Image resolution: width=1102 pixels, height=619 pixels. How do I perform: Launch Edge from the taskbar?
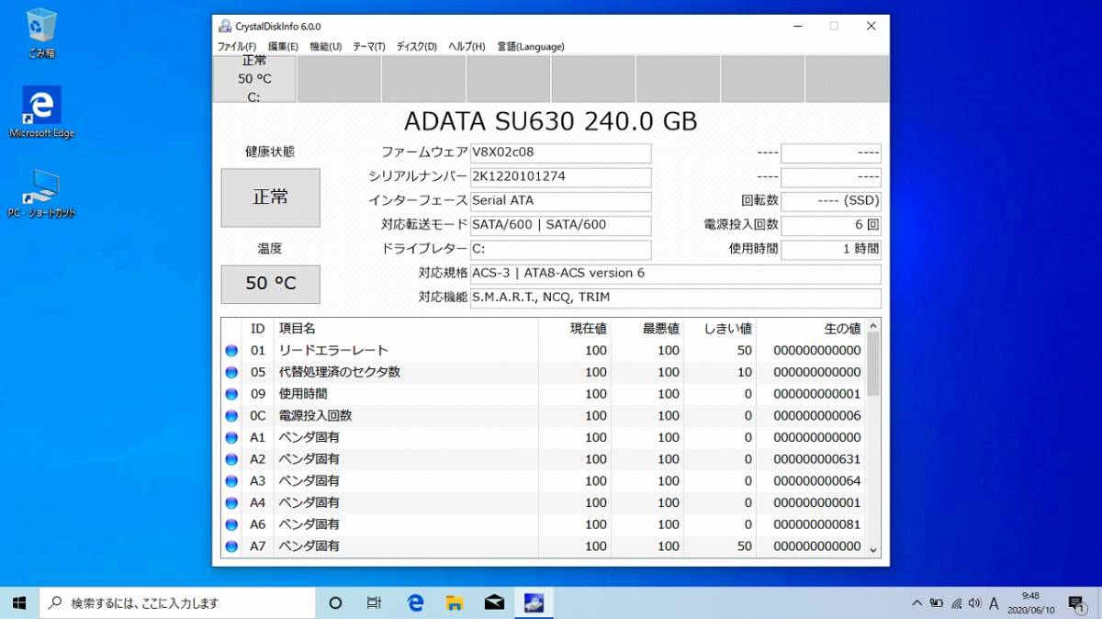(415, 603)
